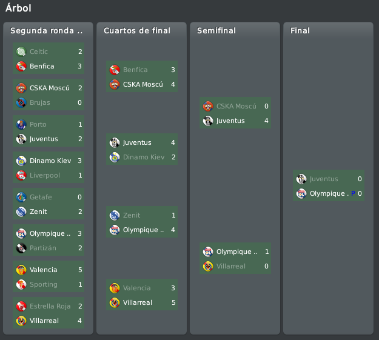Click Villarreal score 5 in Cuartos
The width and height of the screenshot is (379, 340).
tap(173, 302)
